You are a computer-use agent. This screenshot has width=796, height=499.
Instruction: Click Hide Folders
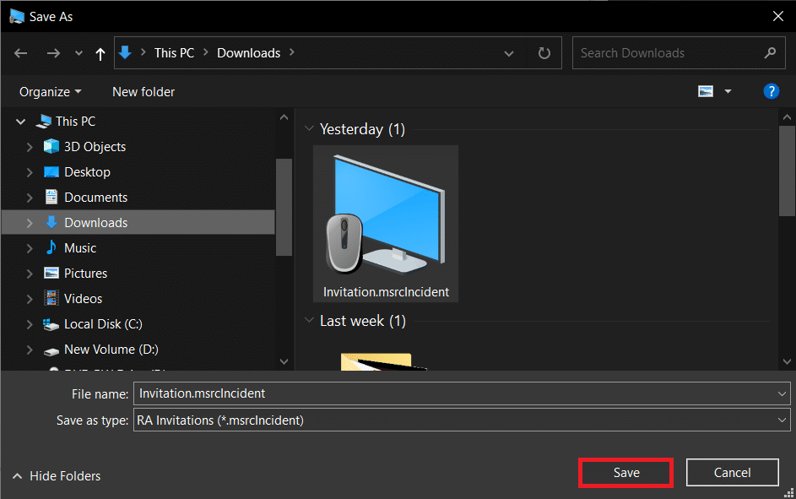56,475
